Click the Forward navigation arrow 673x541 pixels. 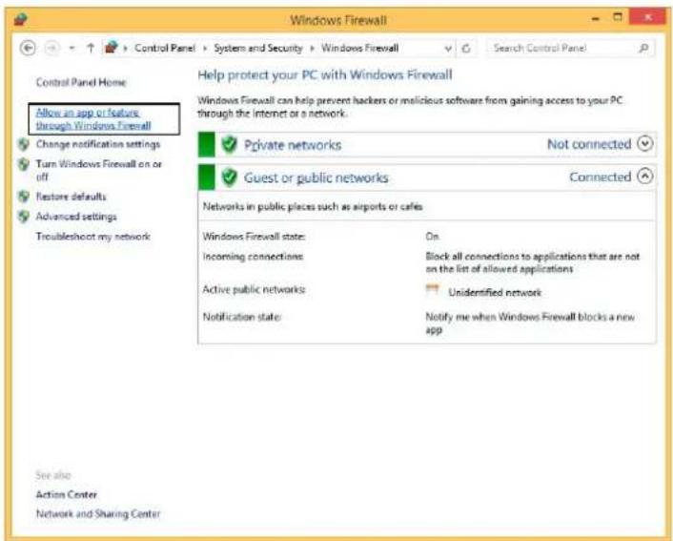coord(51,48)
